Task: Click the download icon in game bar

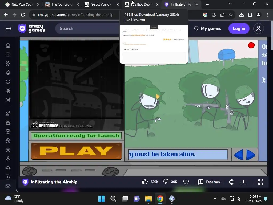Action: click(243, 182)
